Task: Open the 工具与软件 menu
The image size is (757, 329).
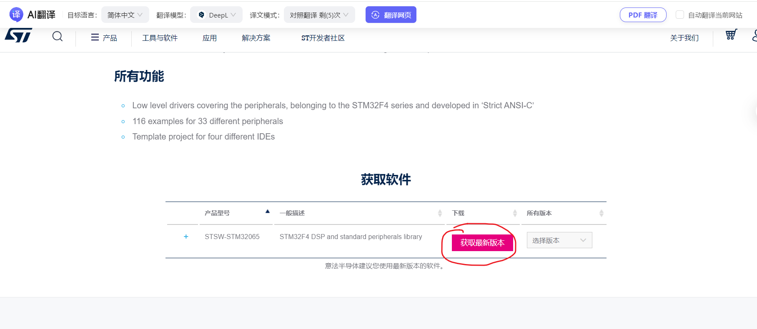Action: 160,38
